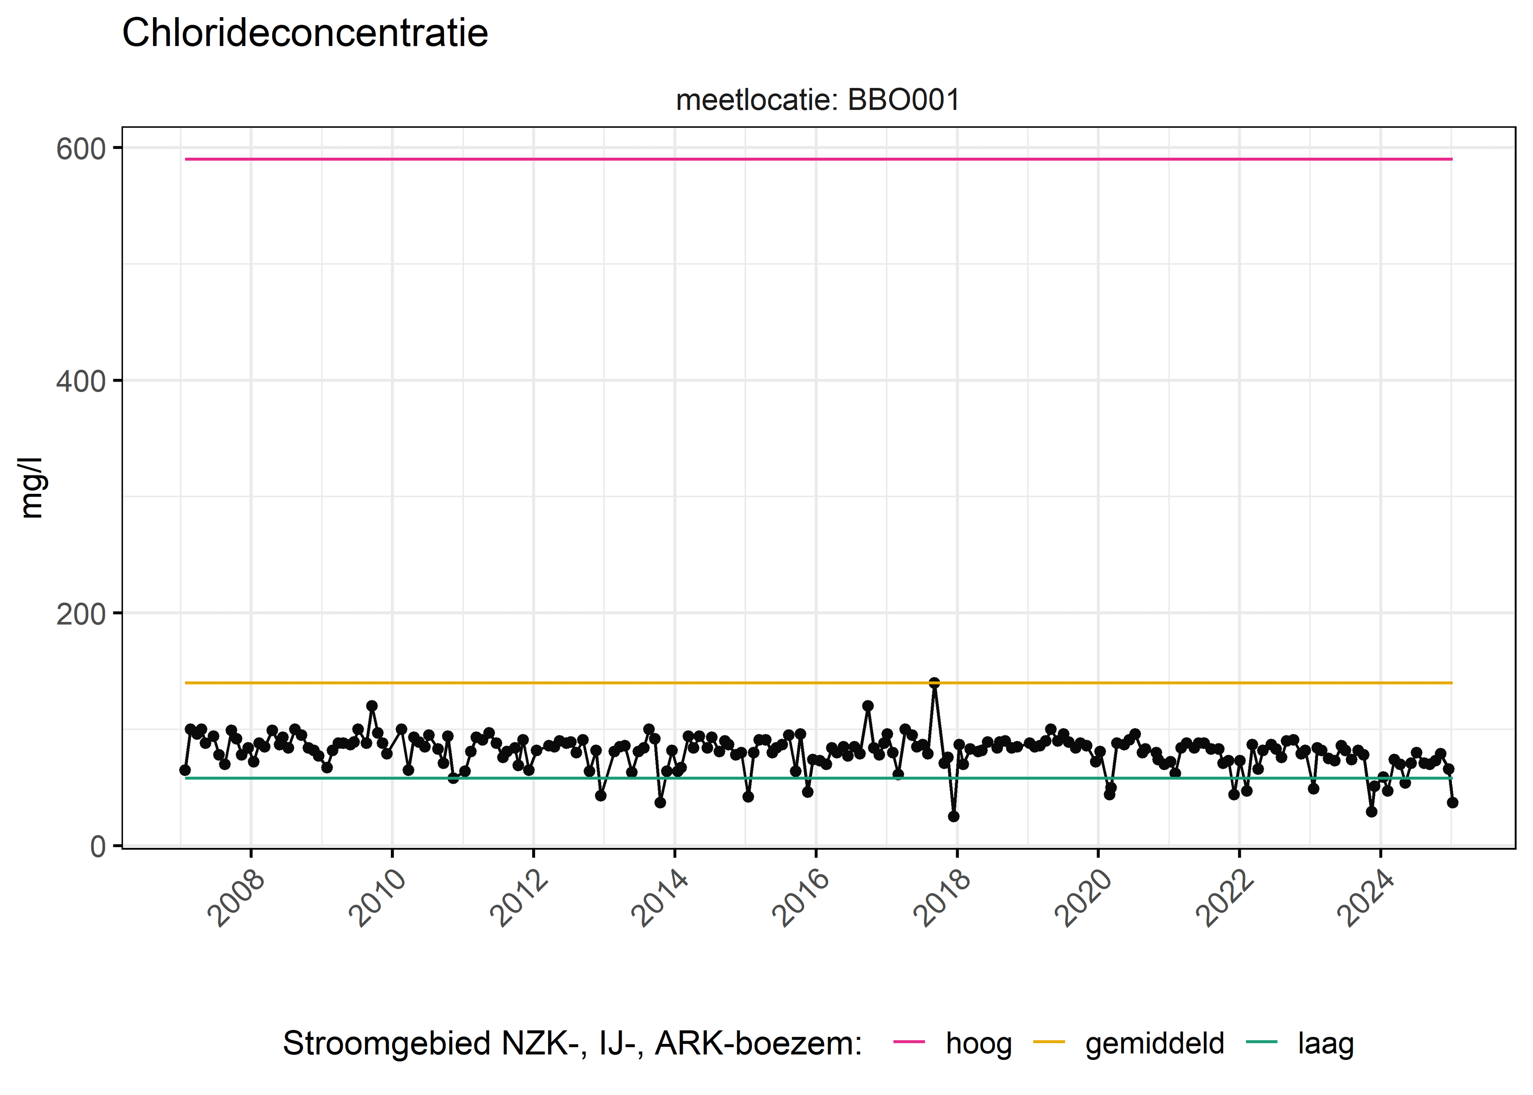Click the Chlorideconcentratie chart title

(x=305, y=32)
